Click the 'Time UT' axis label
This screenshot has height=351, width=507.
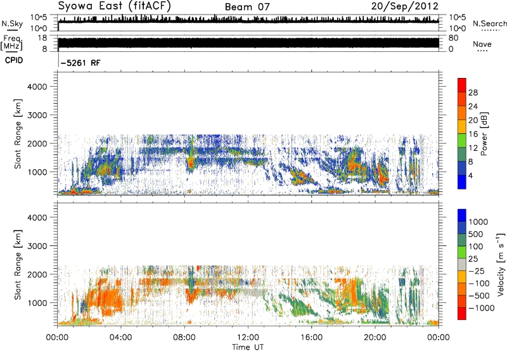(248, 347)
